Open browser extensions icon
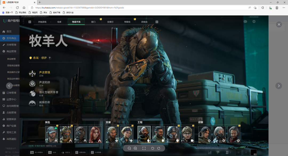The image size is (288, 156). (x=263, y=8)
